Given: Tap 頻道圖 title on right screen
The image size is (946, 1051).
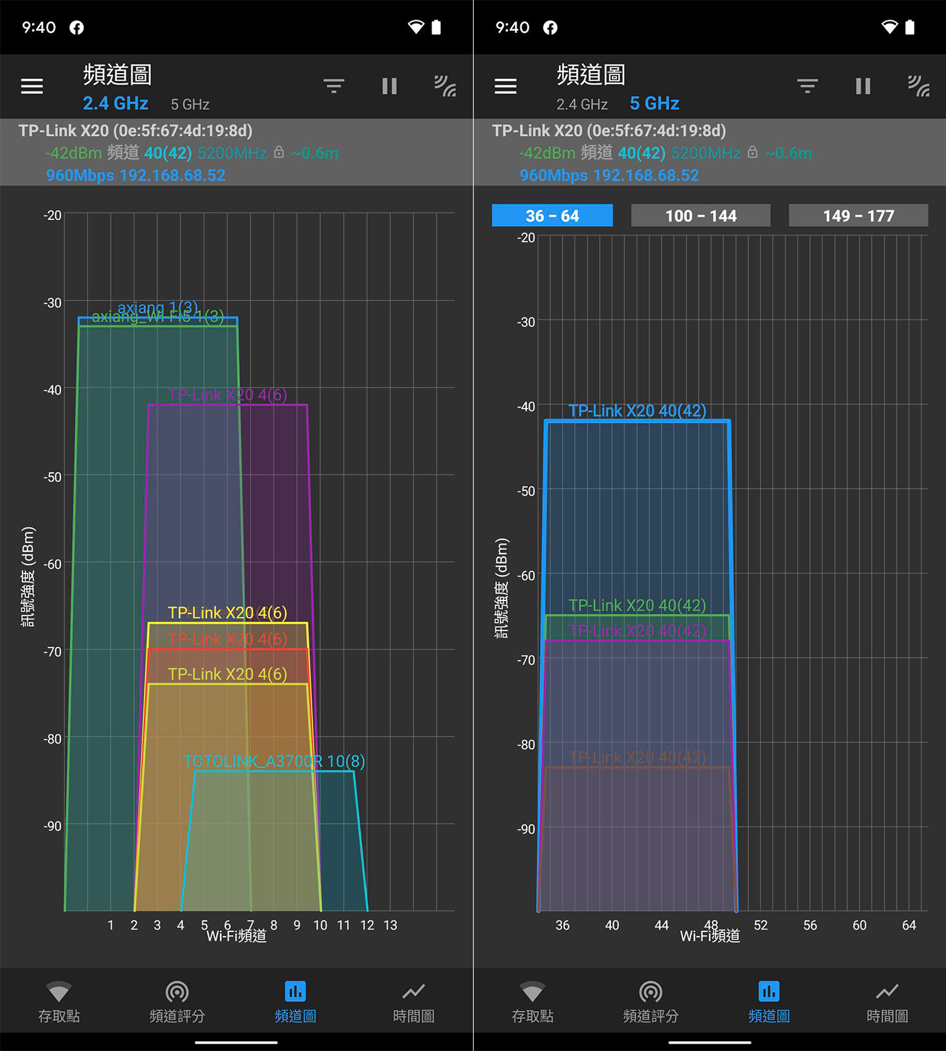Looking at the screenshot, I should pos(591,75).
